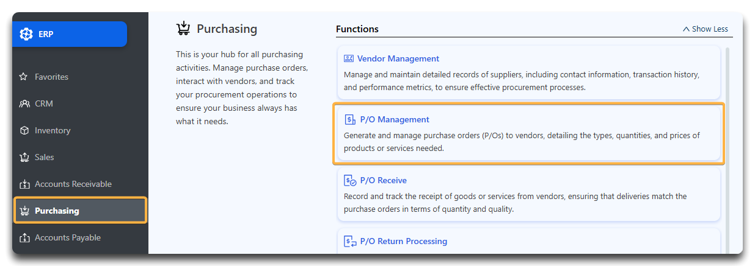Click the Show Less chevron arrow

tap(686, 29)
